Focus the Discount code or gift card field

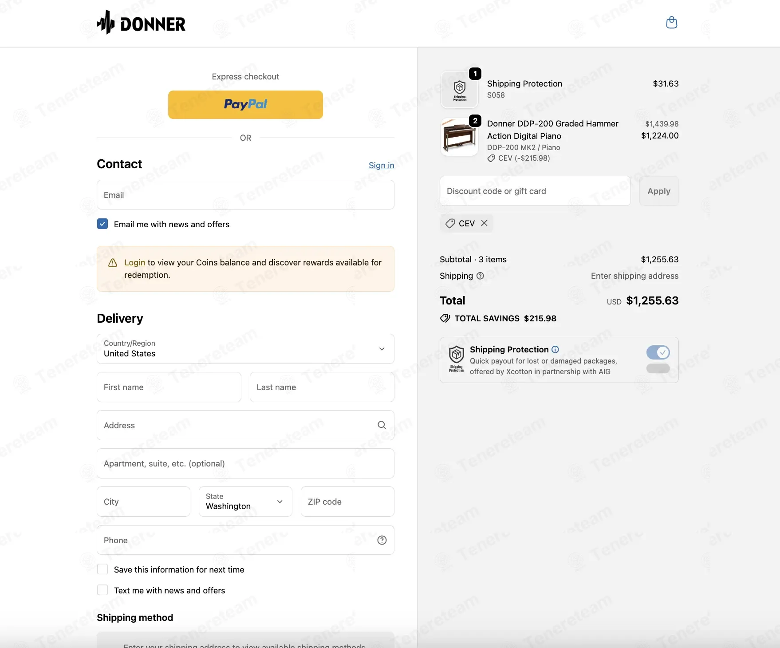click(x=535, y=191)
